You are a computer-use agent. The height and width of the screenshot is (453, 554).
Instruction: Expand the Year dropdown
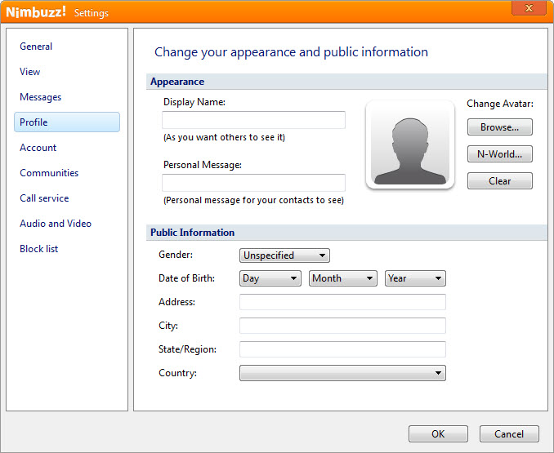point(415,278)
